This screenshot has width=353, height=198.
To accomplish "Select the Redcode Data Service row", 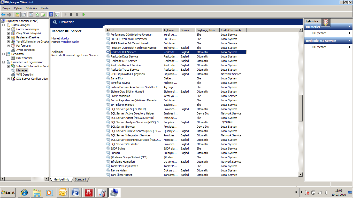I will [176, 56].
